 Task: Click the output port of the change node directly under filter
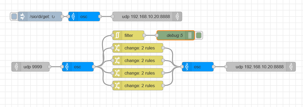click(x=163, y=48)
